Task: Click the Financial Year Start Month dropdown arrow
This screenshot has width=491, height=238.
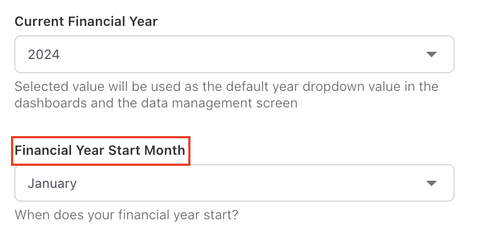Action: click(432, 183)
